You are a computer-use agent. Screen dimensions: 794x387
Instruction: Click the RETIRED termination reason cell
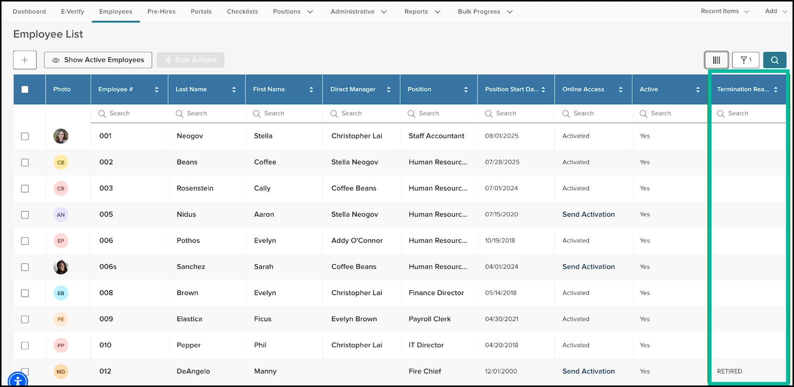click(x=729, y=372)
